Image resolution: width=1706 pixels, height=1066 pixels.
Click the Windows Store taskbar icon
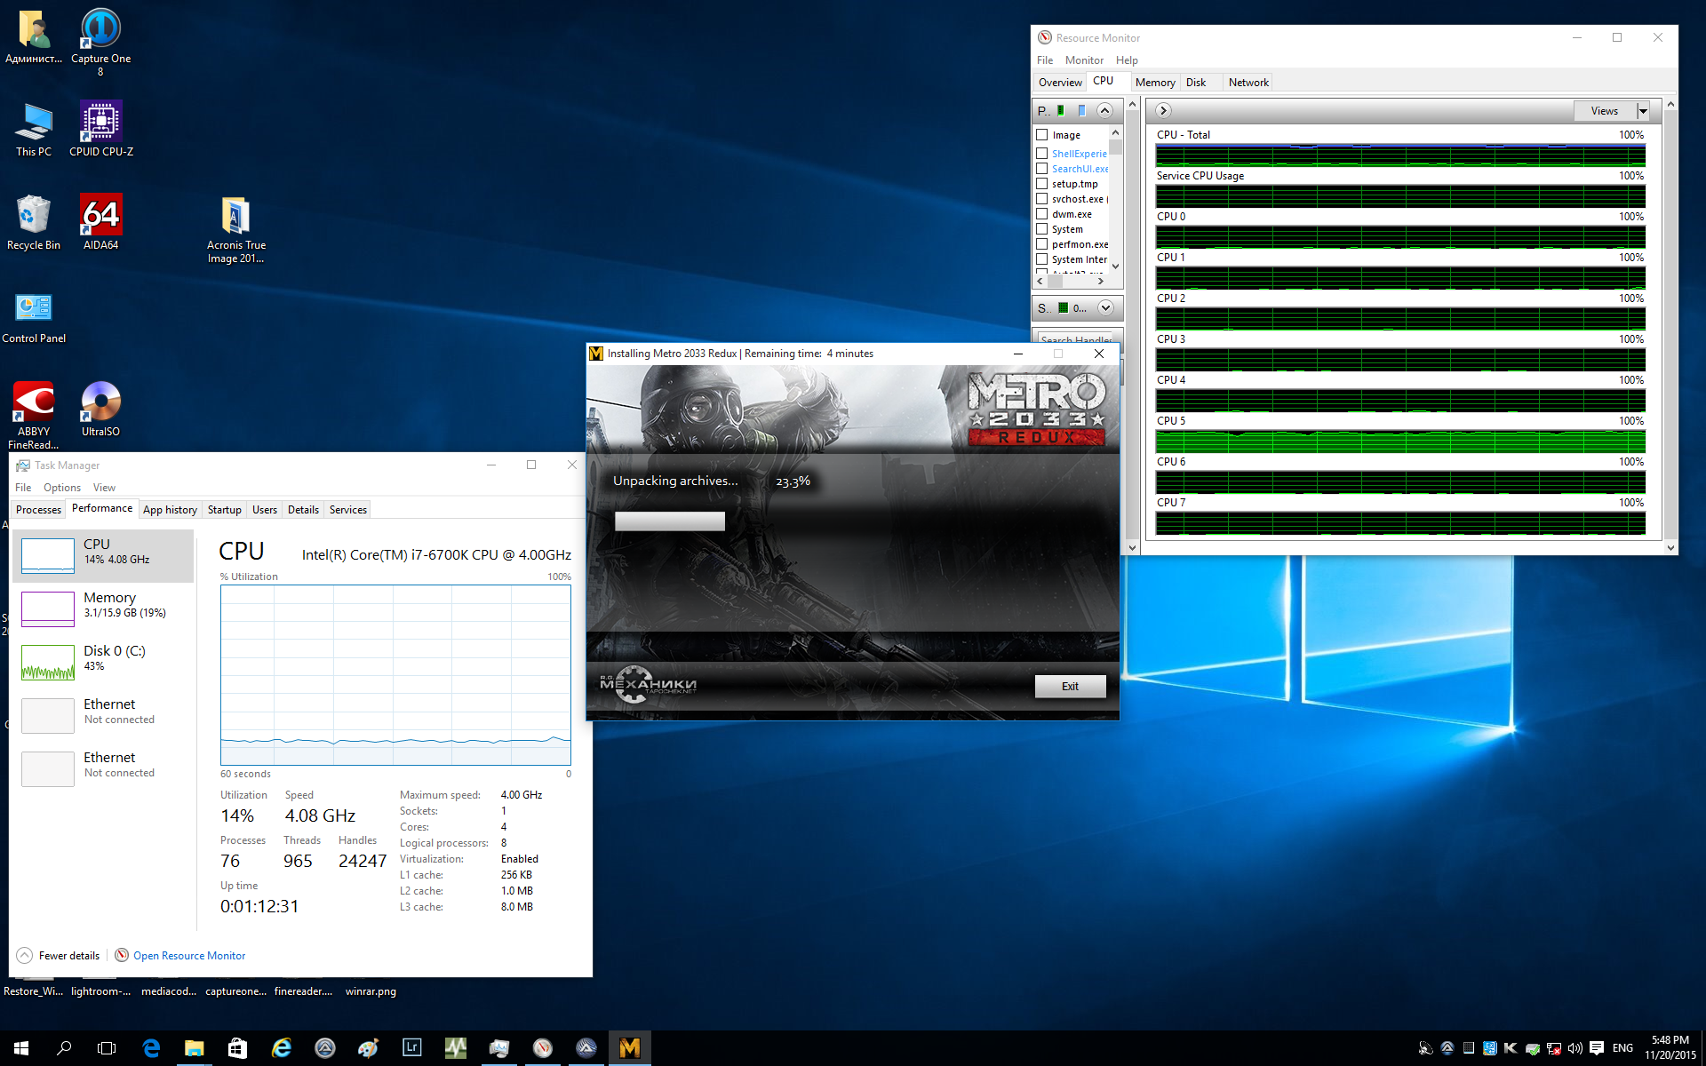pyautogui.click(x=237, y=1048)
